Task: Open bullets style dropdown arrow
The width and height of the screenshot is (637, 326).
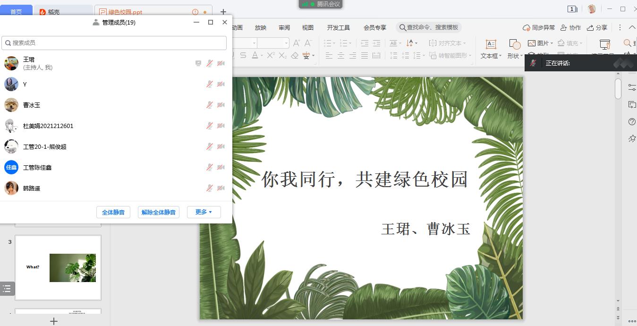Action: (x=335, y=43)
